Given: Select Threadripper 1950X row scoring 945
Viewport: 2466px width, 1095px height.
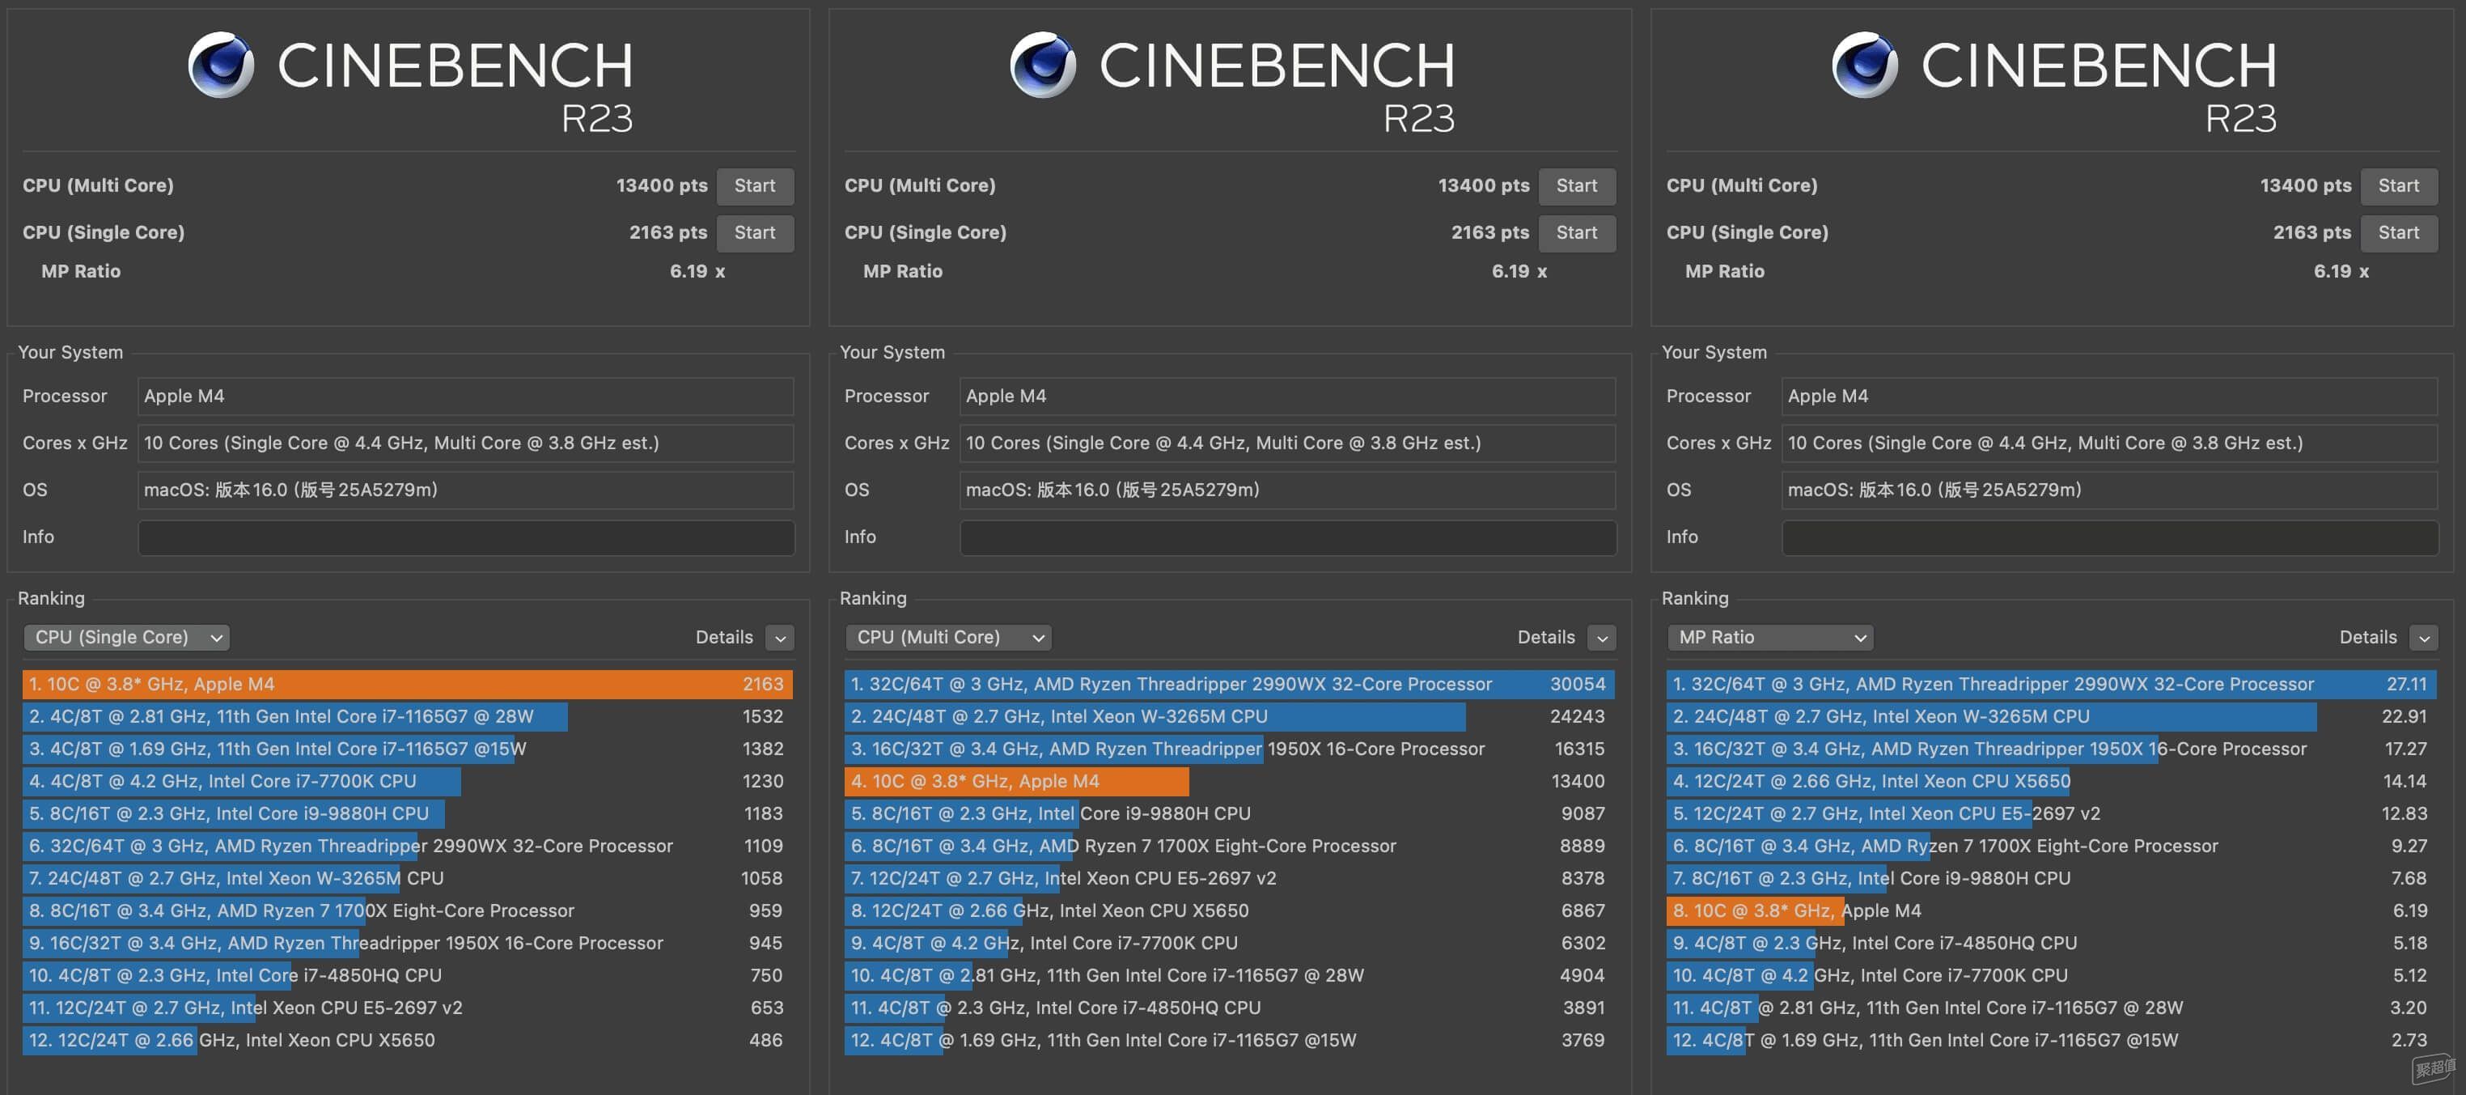Looking at the screenshot, I should pos(408,944).
